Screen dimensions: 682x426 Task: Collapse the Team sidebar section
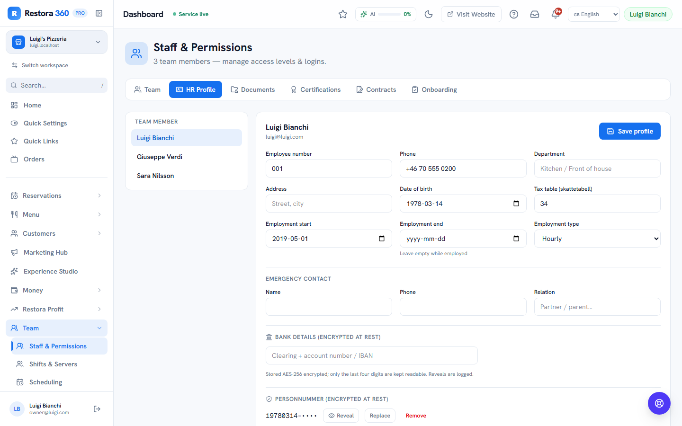pyautogui.click(x=56, y=328)
